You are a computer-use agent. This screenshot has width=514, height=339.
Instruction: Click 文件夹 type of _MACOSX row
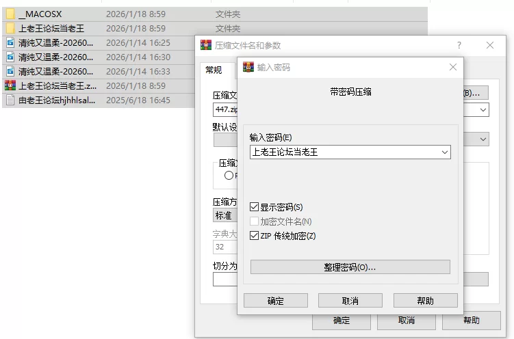coord(228,14)
